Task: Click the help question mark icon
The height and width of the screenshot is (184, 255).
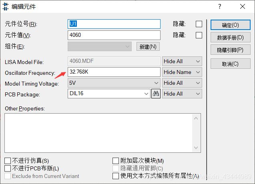Action: click(x=219, y=6)
